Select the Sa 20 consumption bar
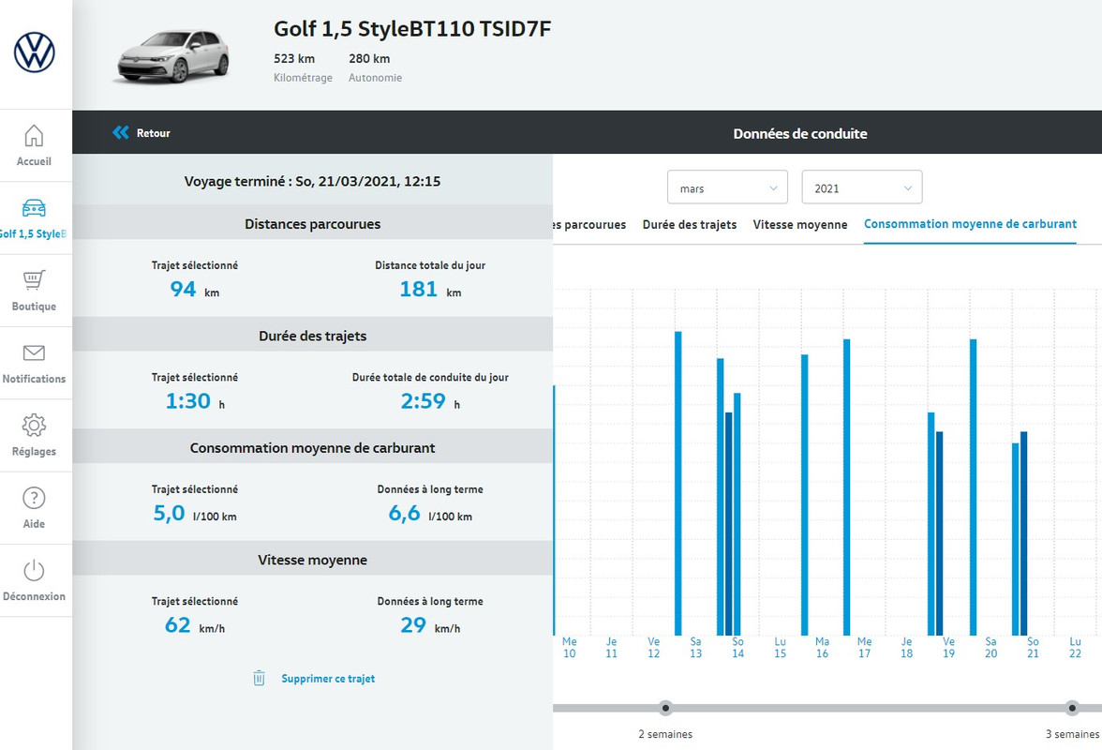1102x750 pixels. point(974,487)
